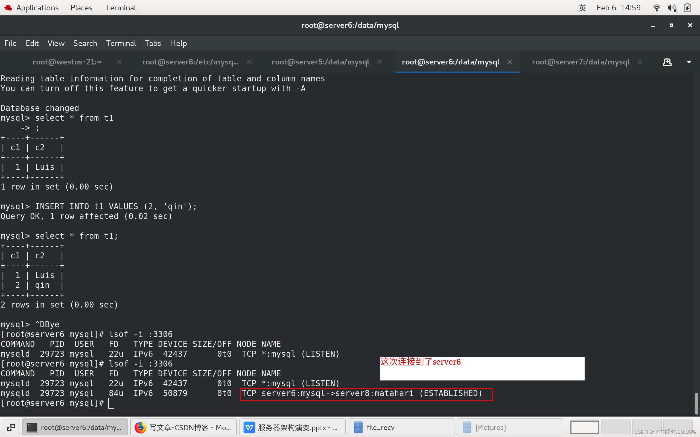
Task: Toggle the input method language indicator
Action: tap(583, 8)
